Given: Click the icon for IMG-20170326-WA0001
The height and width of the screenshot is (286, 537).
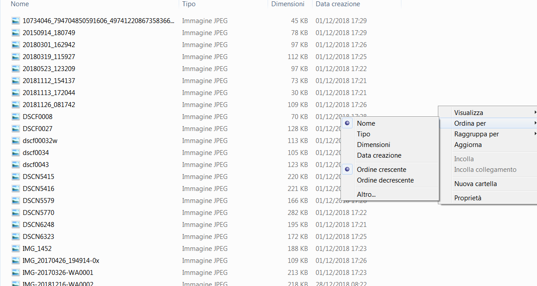Looking at the screenshot, I should 16,273.
